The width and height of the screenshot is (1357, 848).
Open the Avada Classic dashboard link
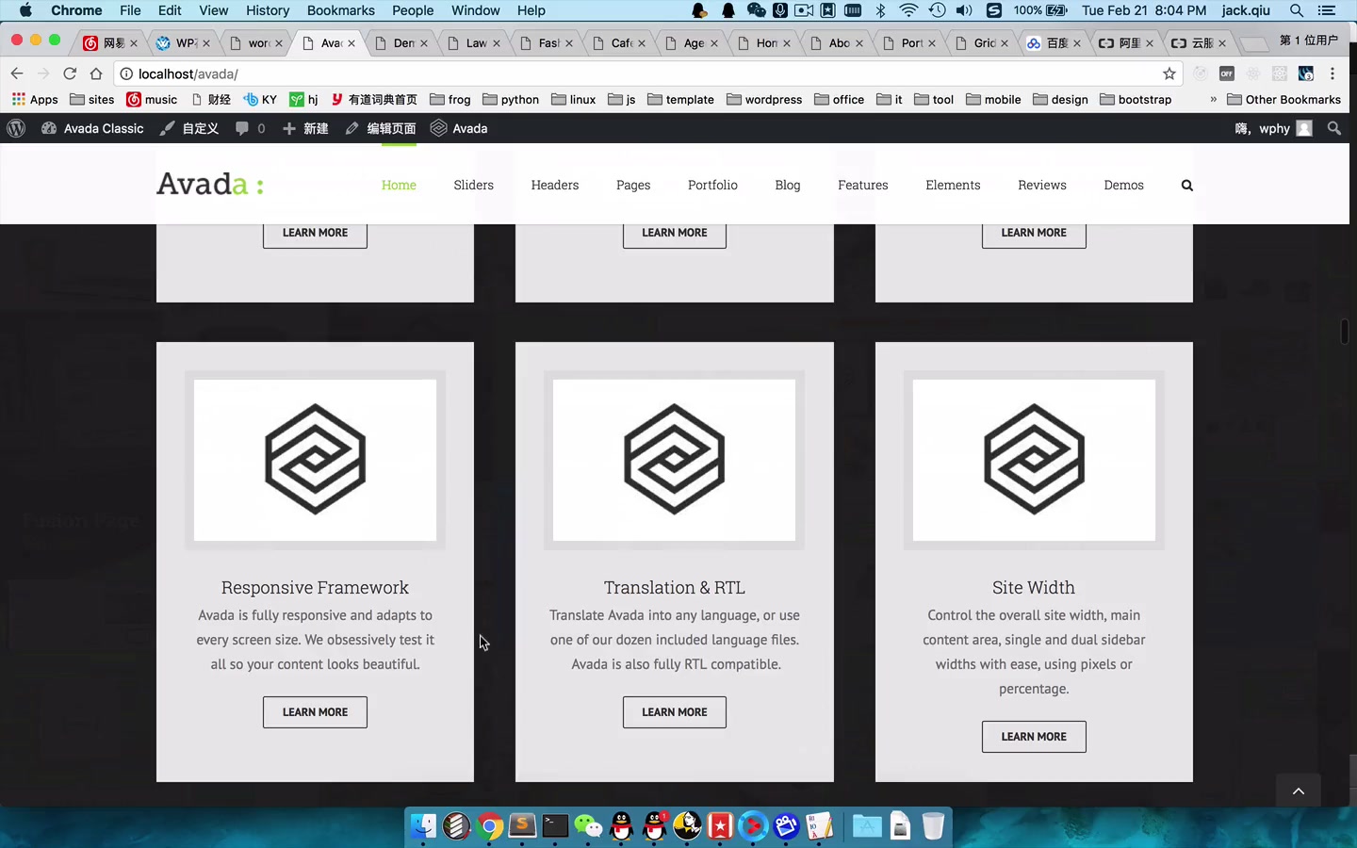coord(92,128)
